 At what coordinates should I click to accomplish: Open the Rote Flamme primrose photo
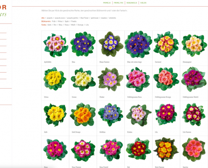pyautogui.click(x=166, y=150)
